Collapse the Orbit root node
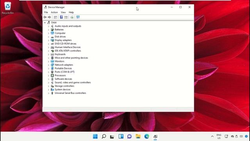 point(45,23)
